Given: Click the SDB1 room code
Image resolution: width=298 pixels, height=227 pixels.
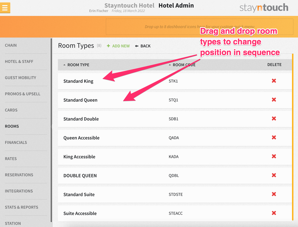Looking at the screenshot, I should pyautogui.click(x=173, y=119).
